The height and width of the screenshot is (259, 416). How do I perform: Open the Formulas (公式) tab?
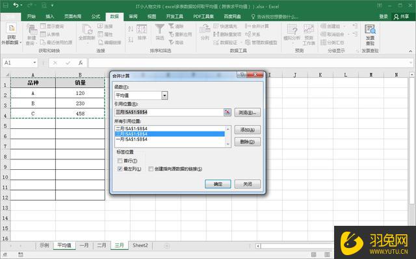(x=96, y=16)
